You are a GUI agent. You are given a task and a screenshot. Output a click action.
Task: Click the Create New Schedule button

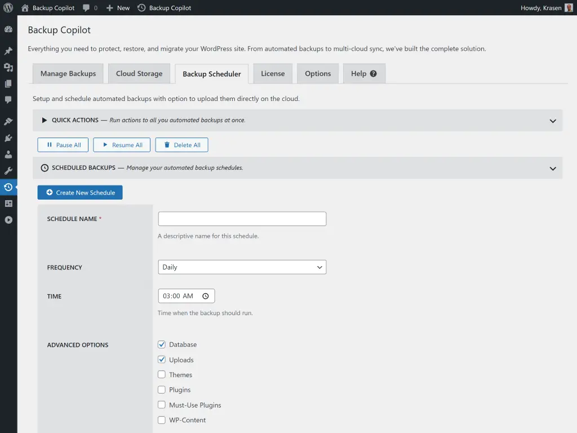[79, 192]
